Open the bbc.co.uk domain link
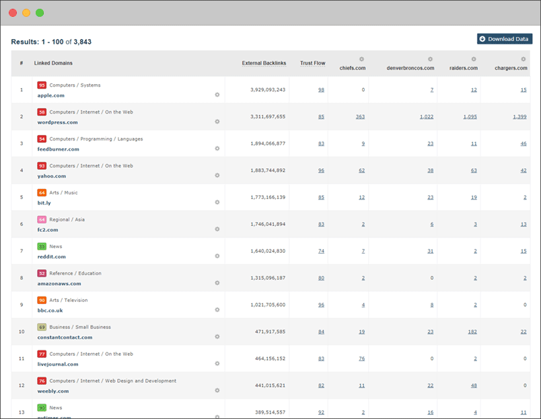 [50, 311]
